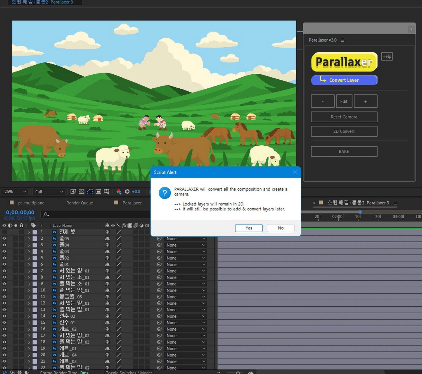422x374 pixels.
Task: Toggle mask and shape path visibility icon
Action: (x=90, y=191)
